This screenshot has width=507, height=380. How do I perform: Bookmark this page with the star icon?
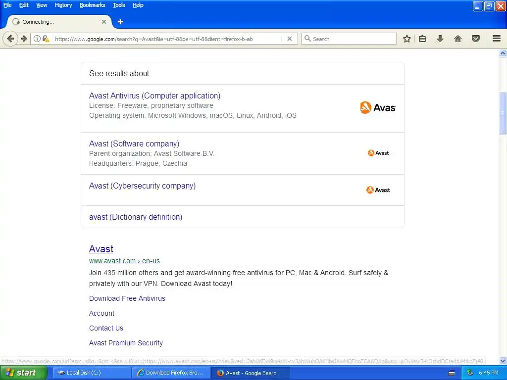[407, 39]
